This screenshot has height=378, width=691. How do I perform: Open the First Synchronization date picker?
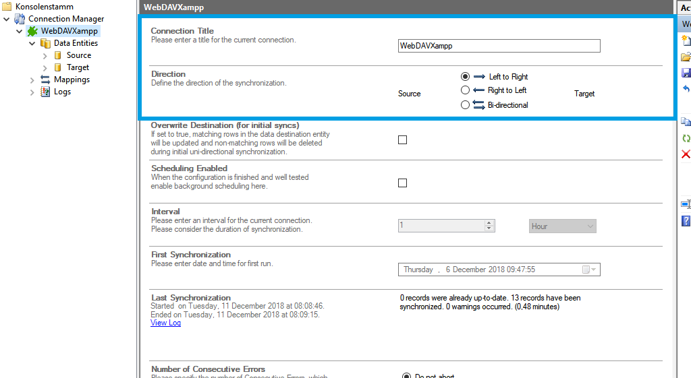(x=589, y=270)
